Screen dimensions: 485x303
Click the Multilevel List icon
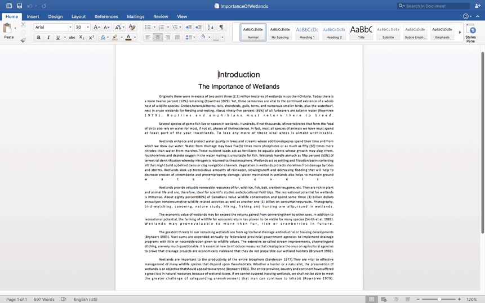pos(175,27)
